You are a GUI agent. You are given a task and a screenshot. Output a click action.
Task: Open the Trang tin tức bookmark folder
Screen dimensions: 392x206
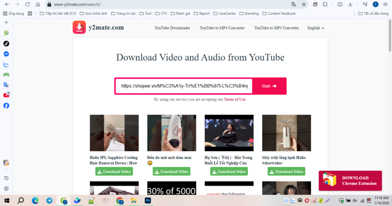(123, 14)
